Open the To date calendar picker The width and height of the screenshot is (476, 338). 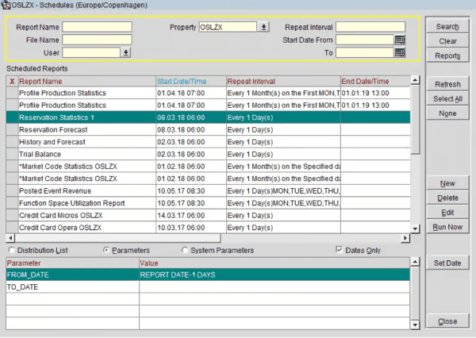[400, 53]
